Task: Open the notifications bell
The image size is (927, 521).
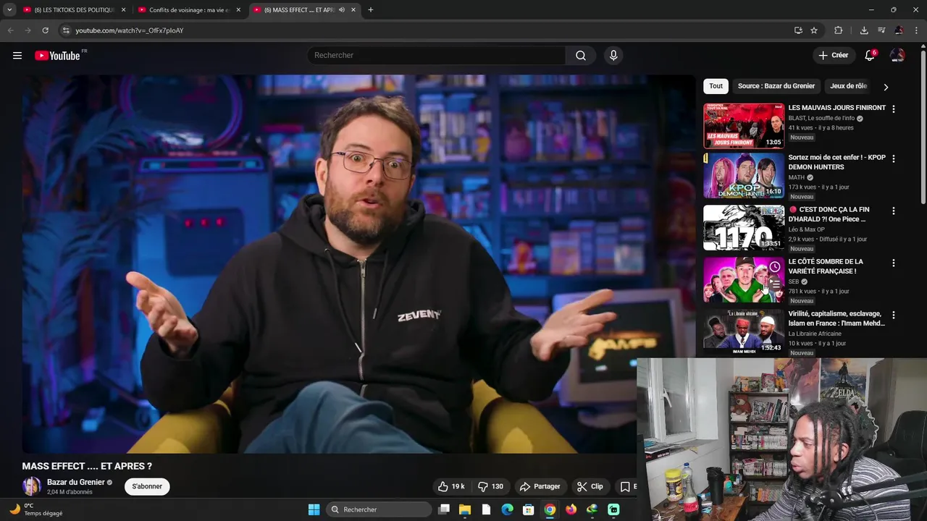Action: [870, 56]
